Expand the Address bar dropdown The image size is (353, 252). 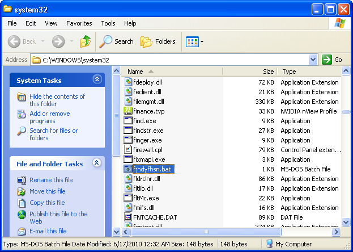point(313,60)
